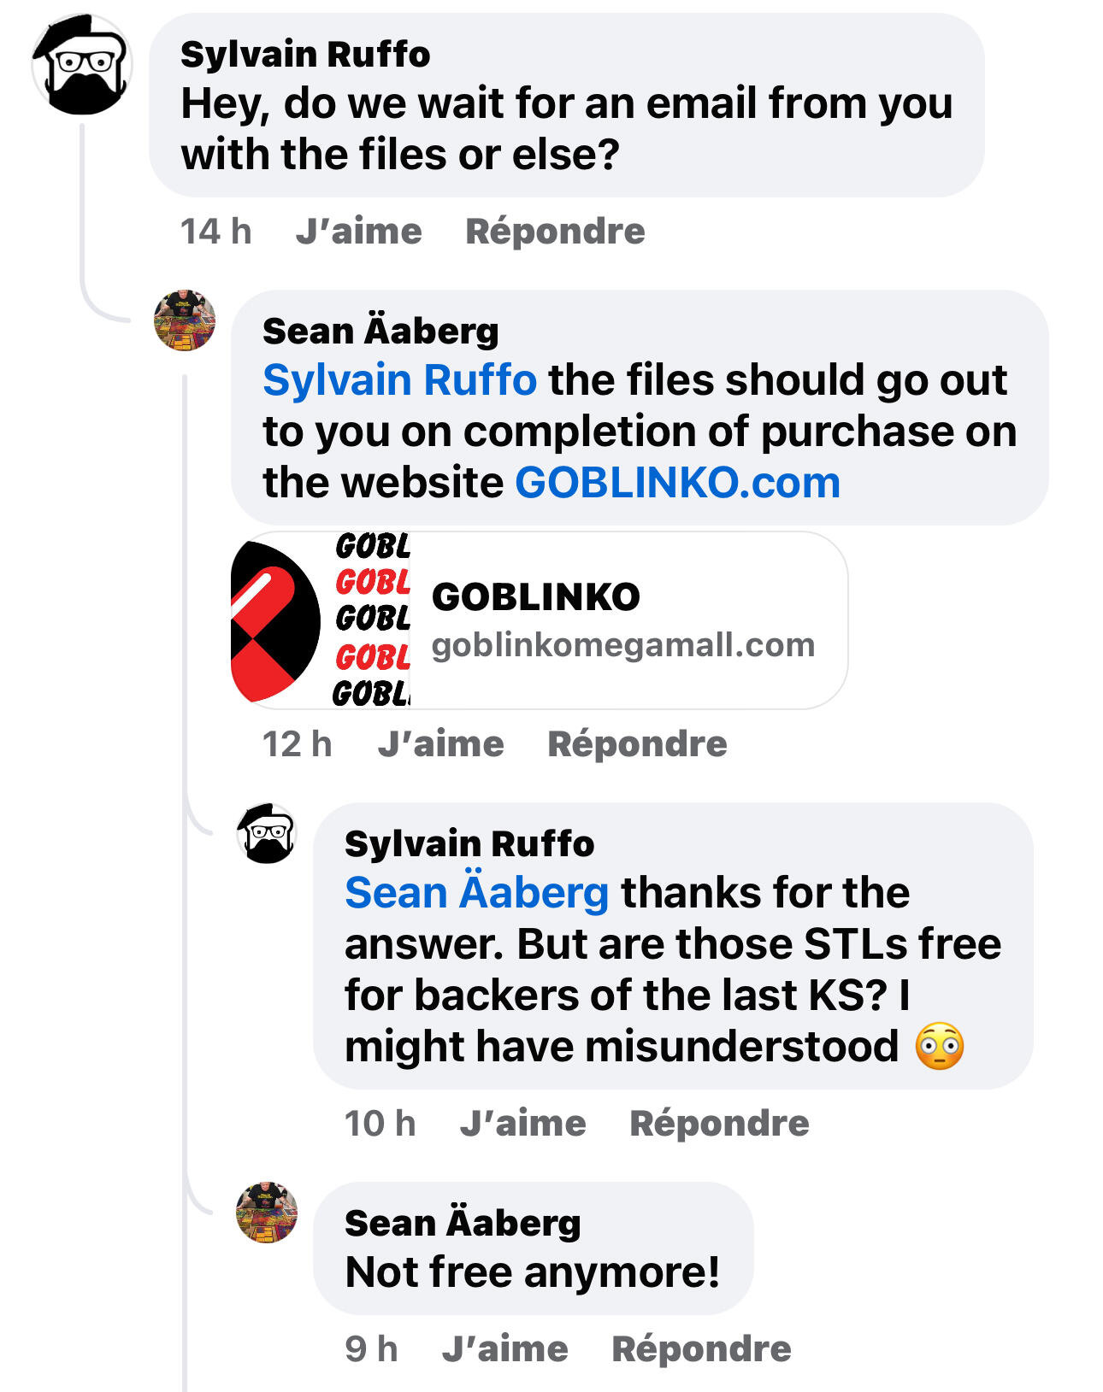Open the blue Sylvain Ruffo mention link
The image size is (1103, 1392).
[399, 380]
